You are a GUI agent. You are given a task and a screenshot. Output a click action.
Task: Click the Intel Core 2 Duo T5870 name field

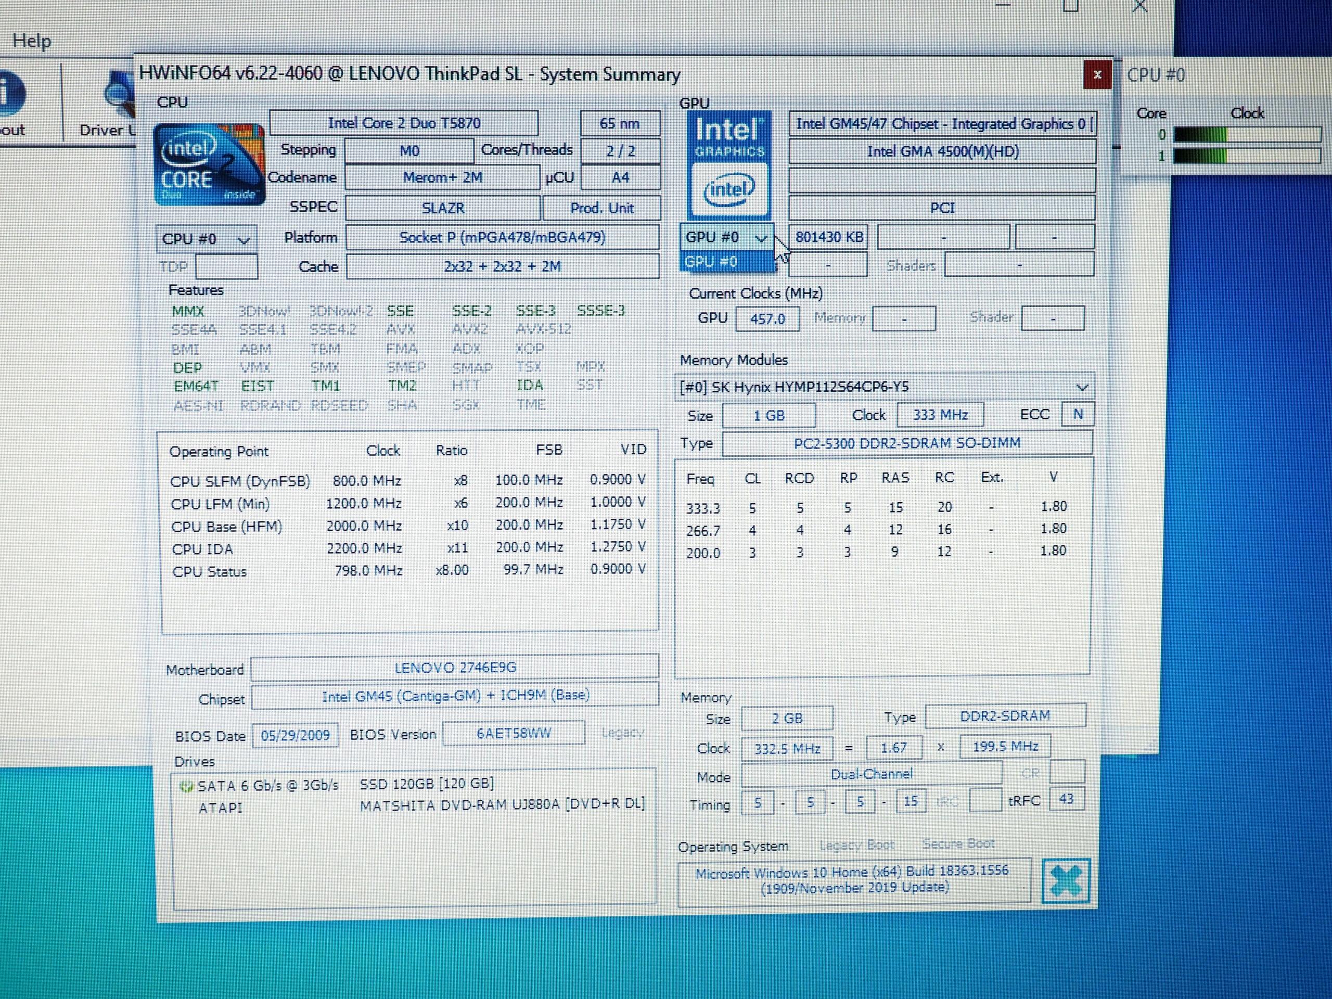[x=404, y=123]
